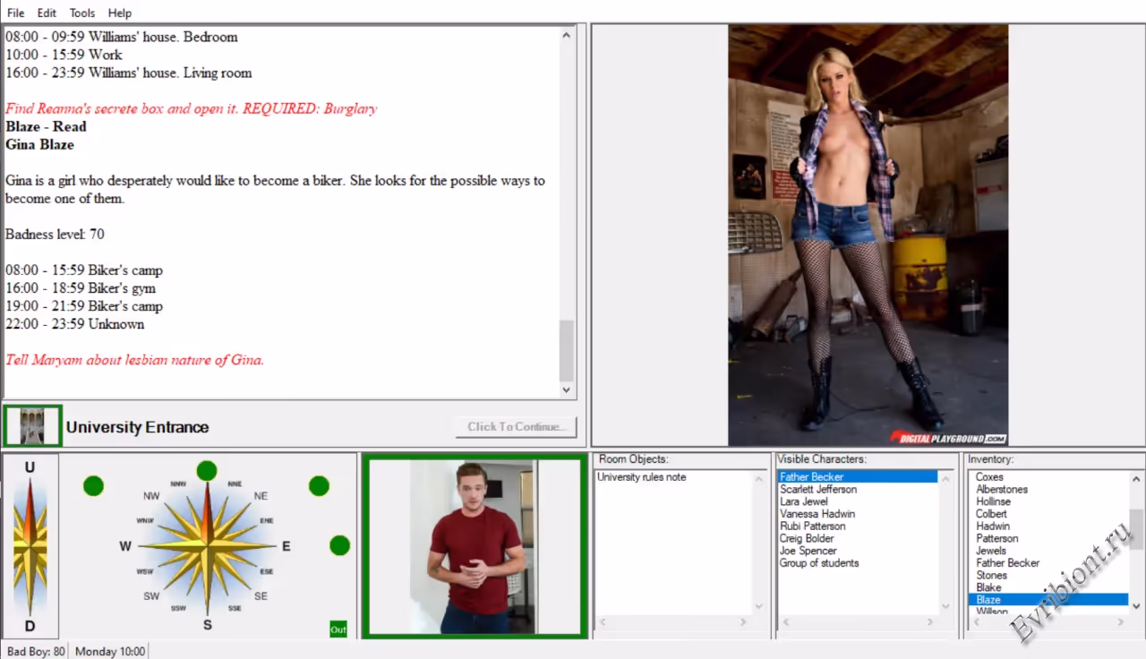Select University rules note in Room Objects

641,477
